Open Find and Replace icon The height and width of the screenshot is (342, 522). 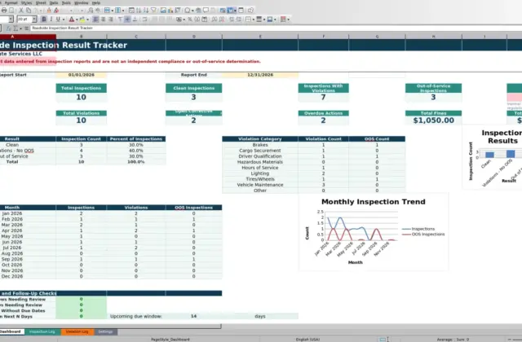coord(91,11)
